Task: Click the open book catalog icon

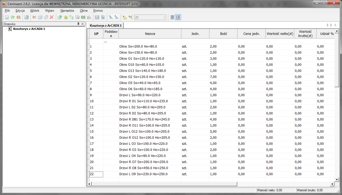Action: click(77, 17)
